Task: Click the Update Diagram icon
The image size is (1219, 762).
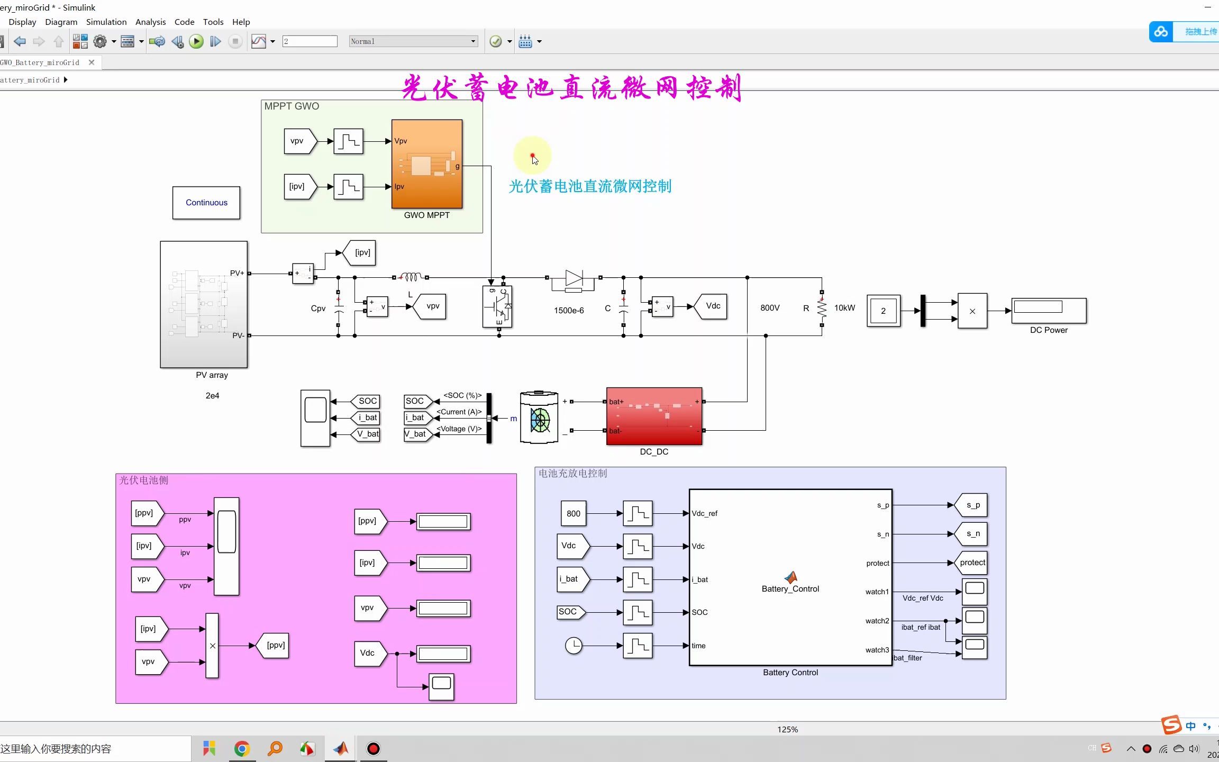Action: (157, 41)
